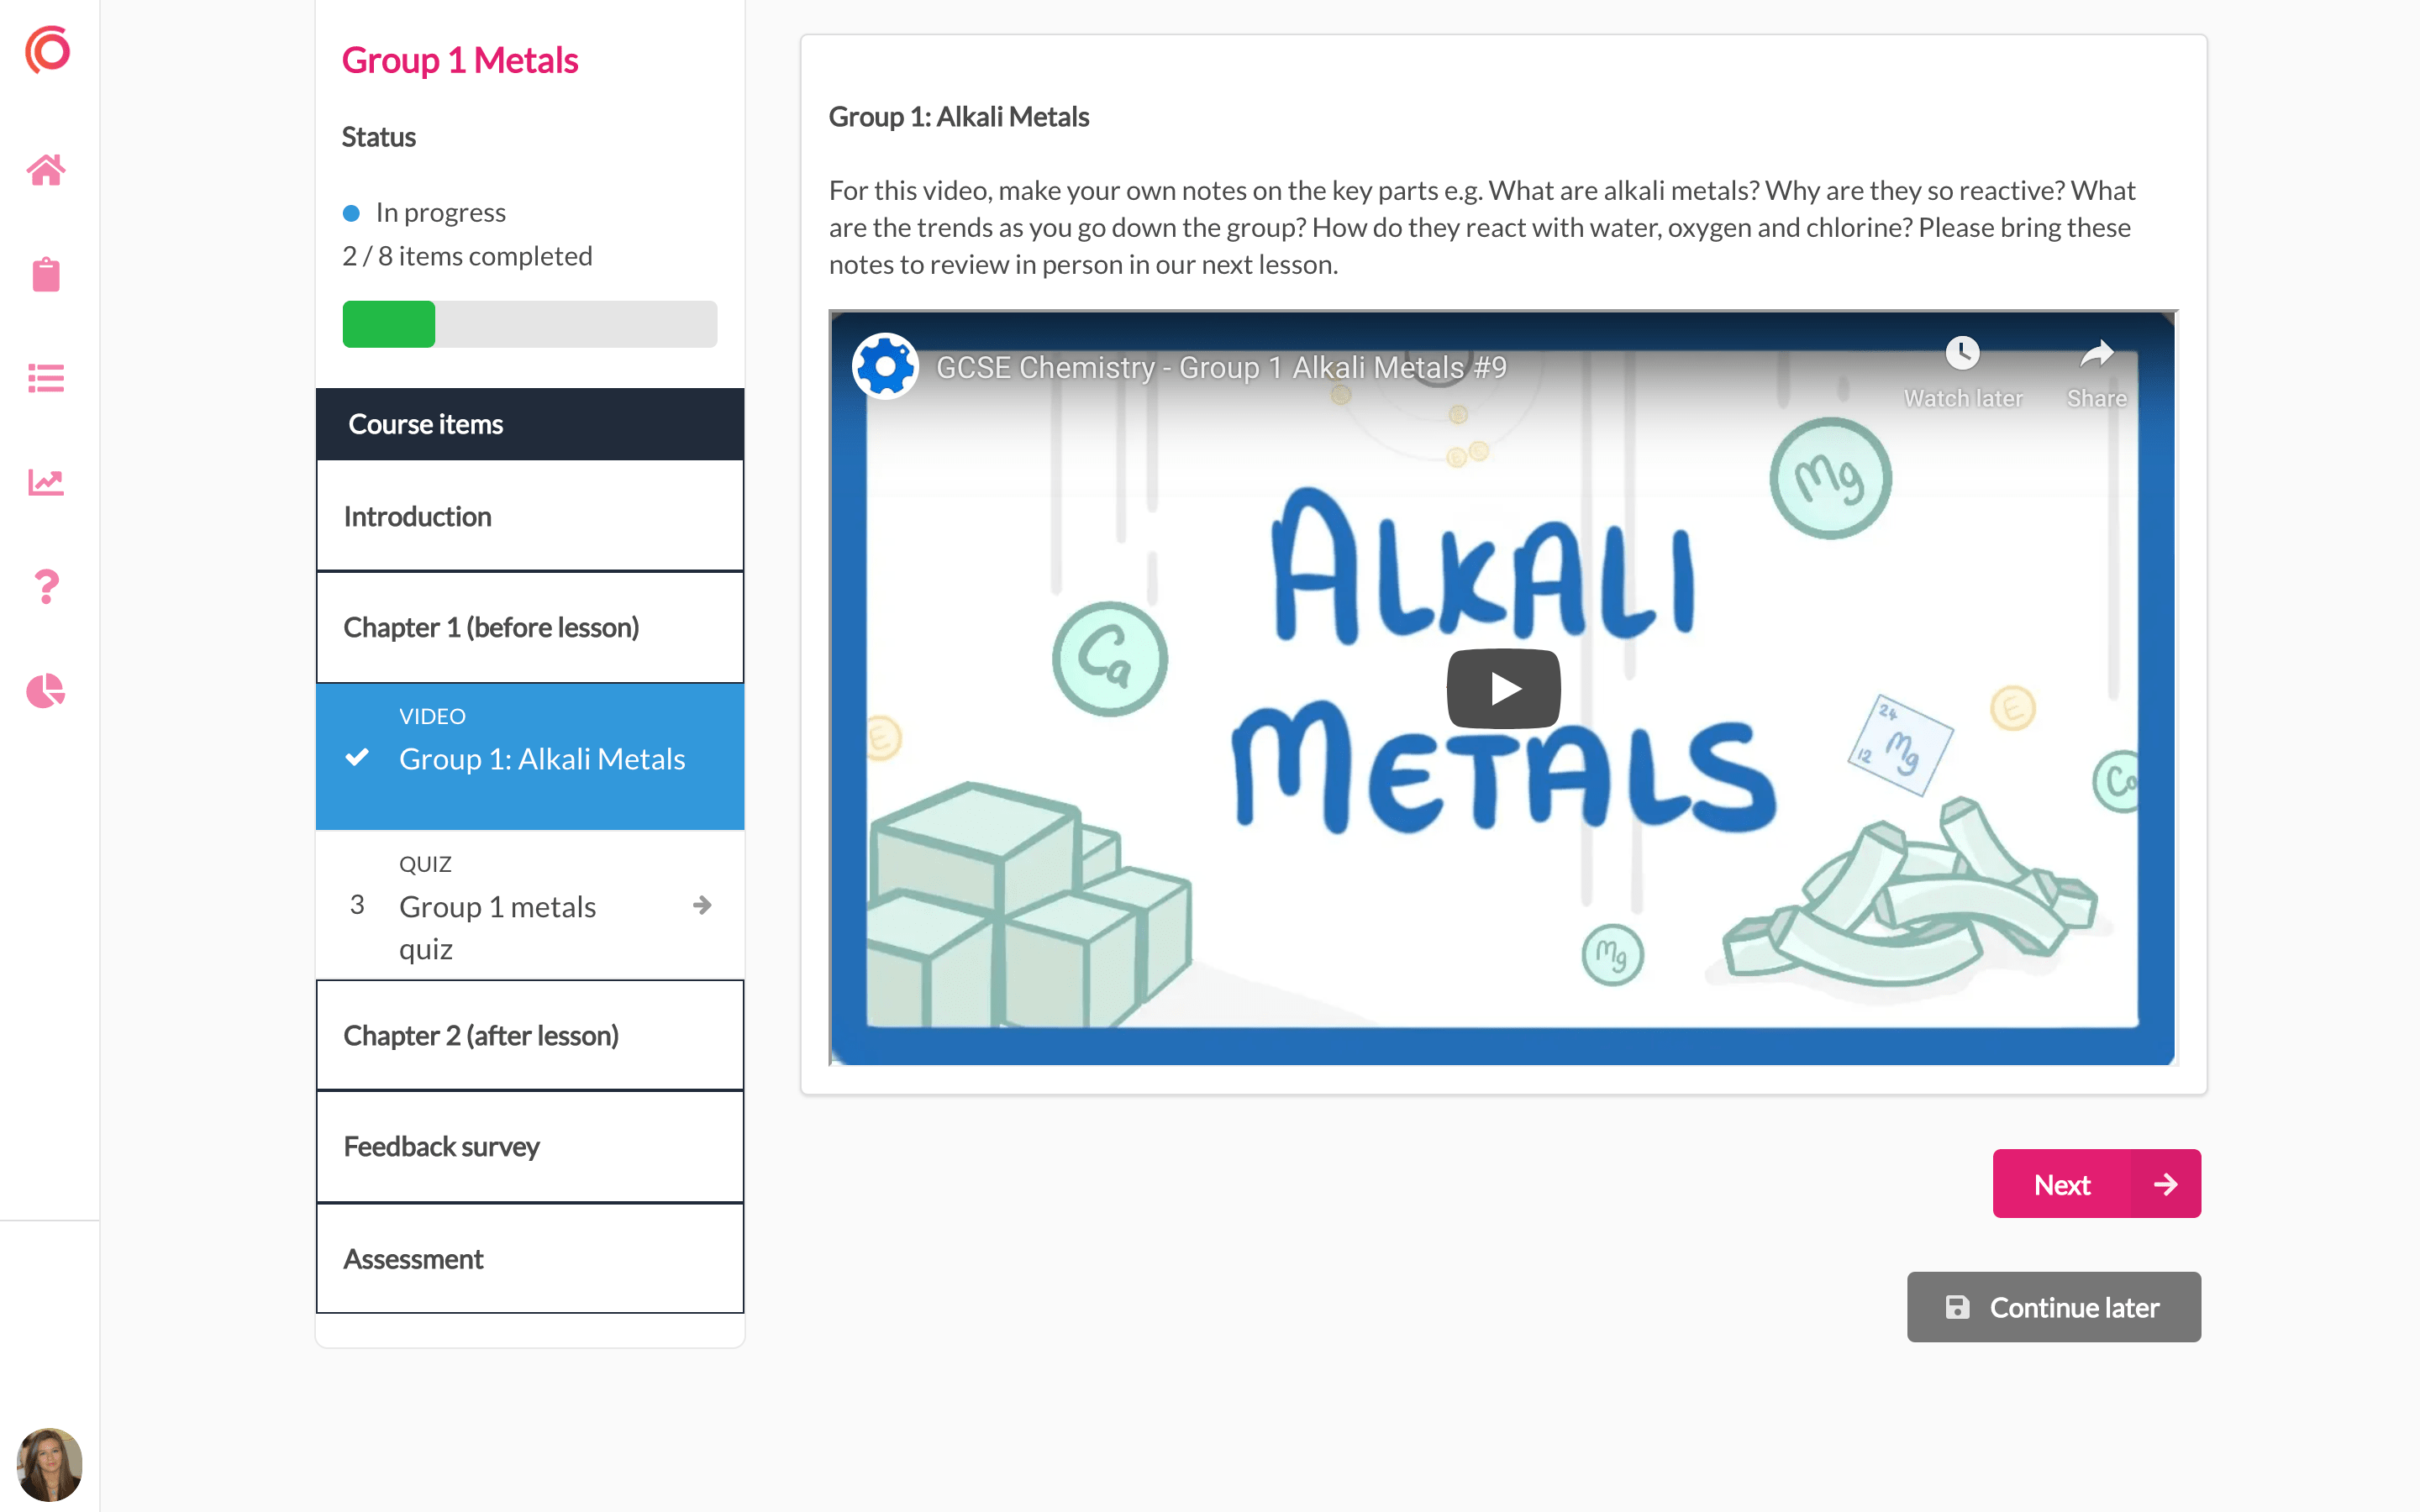Click the Share arrow on video
The image size is (2420, 1512).
pos(2096,353)
